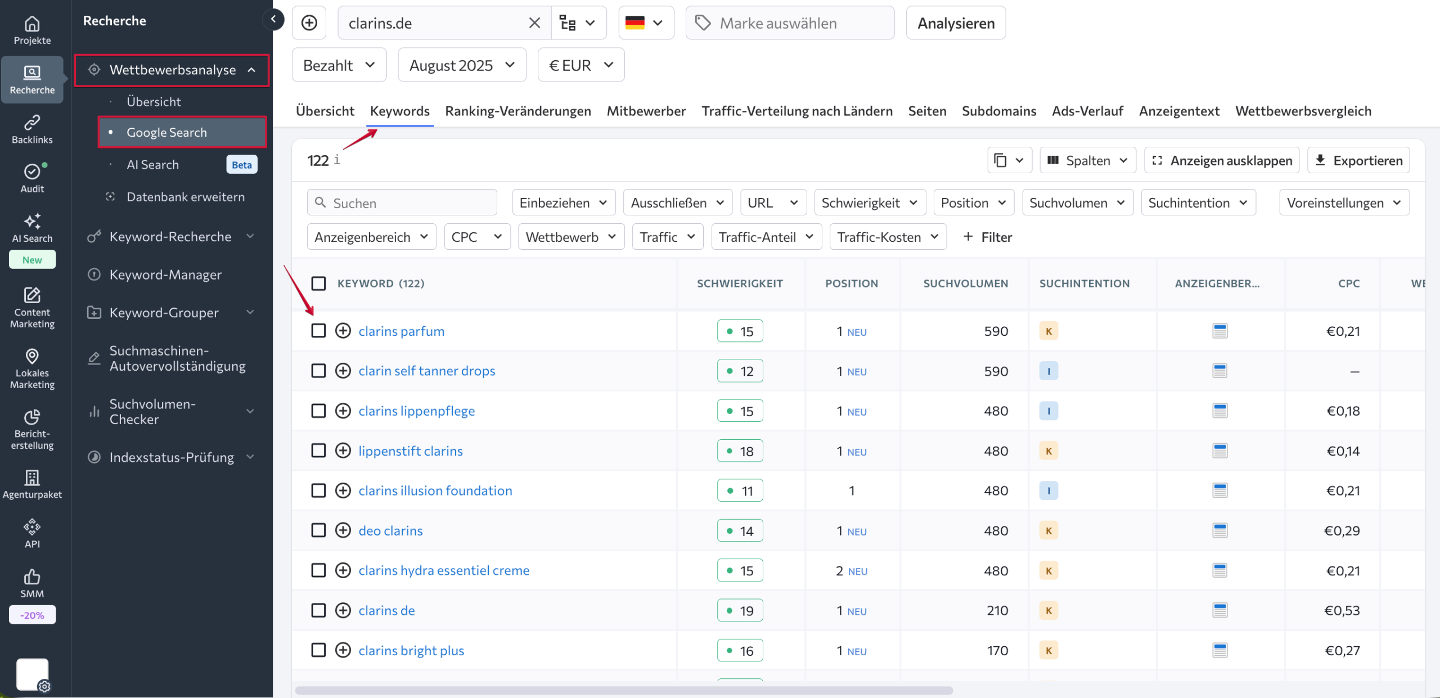Open the copy options icon dropdown
1440x698 pixels.
pyautogui.click(x=1009, y=160)
